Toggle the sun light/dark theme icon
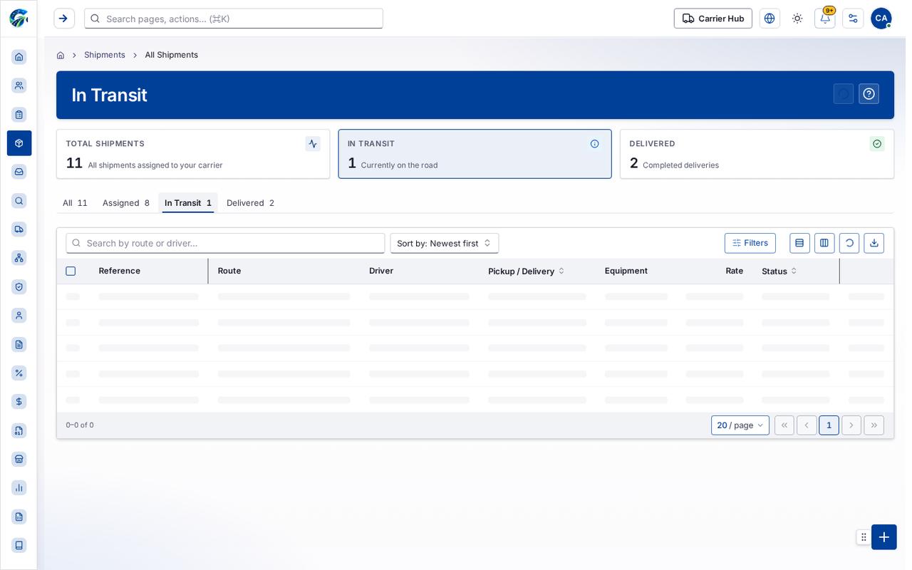The width and height of the screenshot is (912, 570). click(797, 19)
